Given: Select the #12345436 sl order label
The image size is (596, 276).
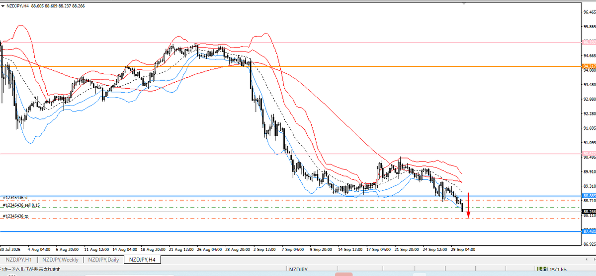Looking at the screenshot, I should pos(15,198).
